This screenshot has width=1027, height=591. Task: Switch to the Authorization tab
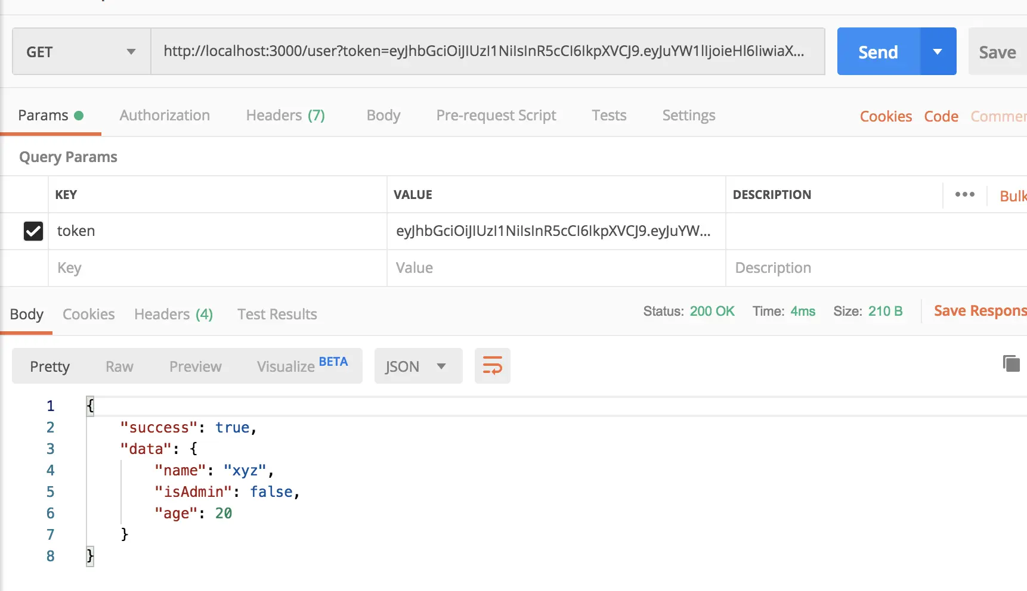click(x=165, y=115)
